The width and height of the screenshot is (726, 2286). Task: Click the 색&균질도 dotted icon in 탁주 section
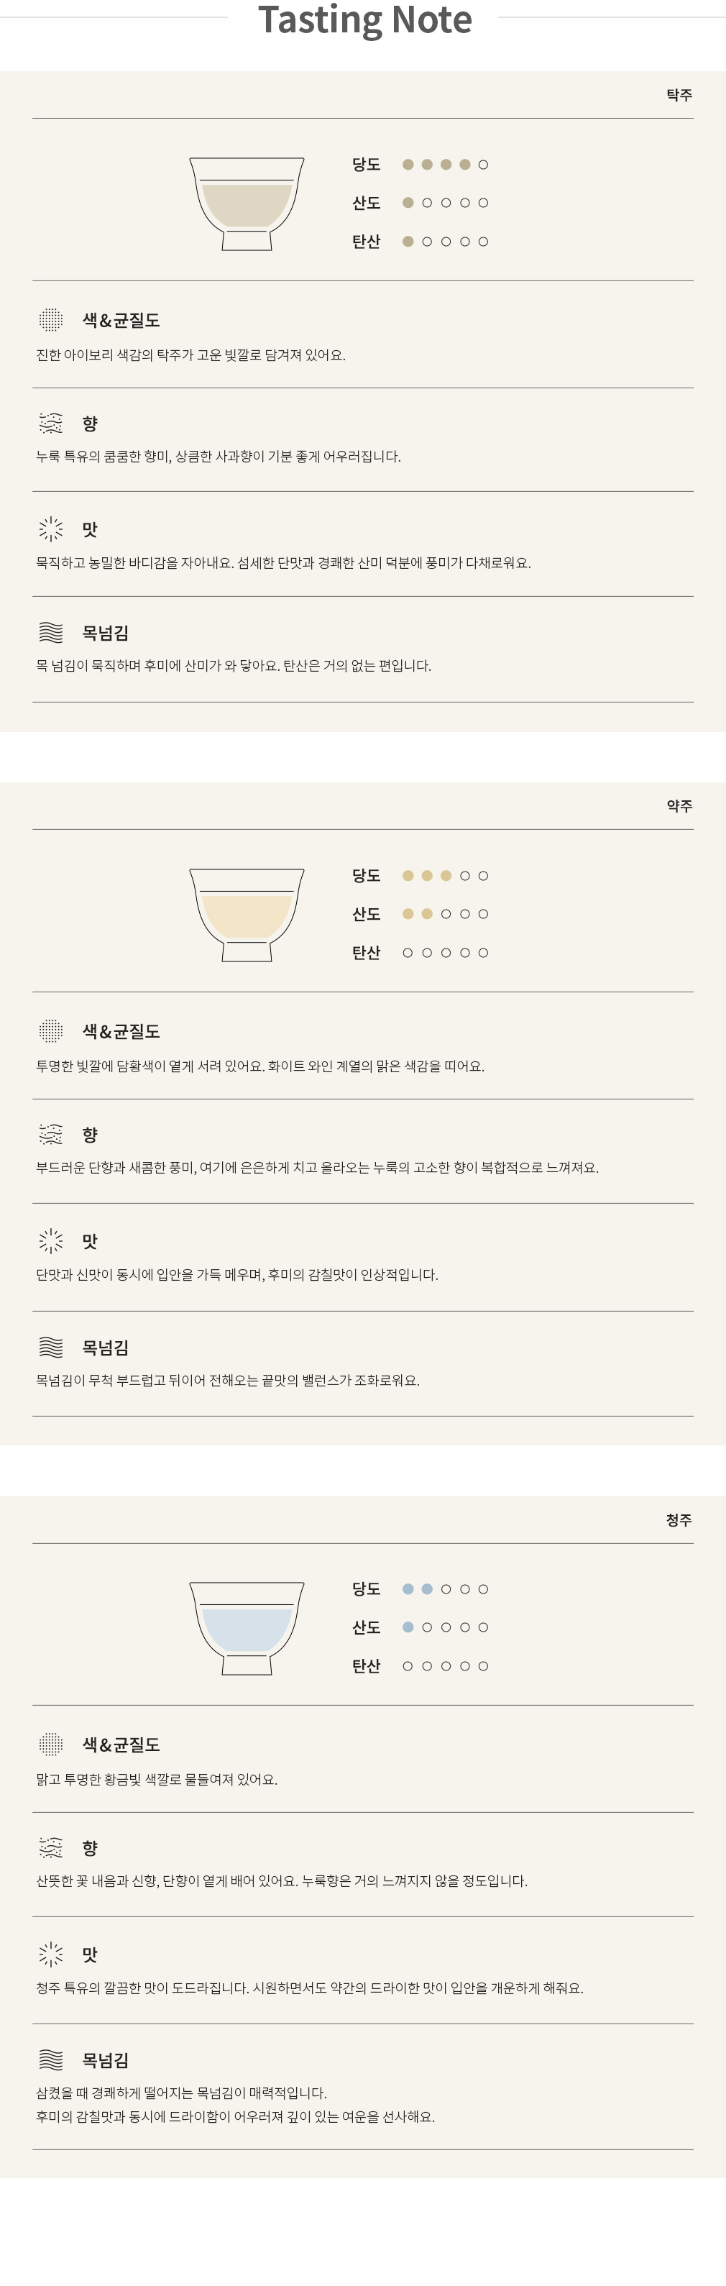(52, 319)
